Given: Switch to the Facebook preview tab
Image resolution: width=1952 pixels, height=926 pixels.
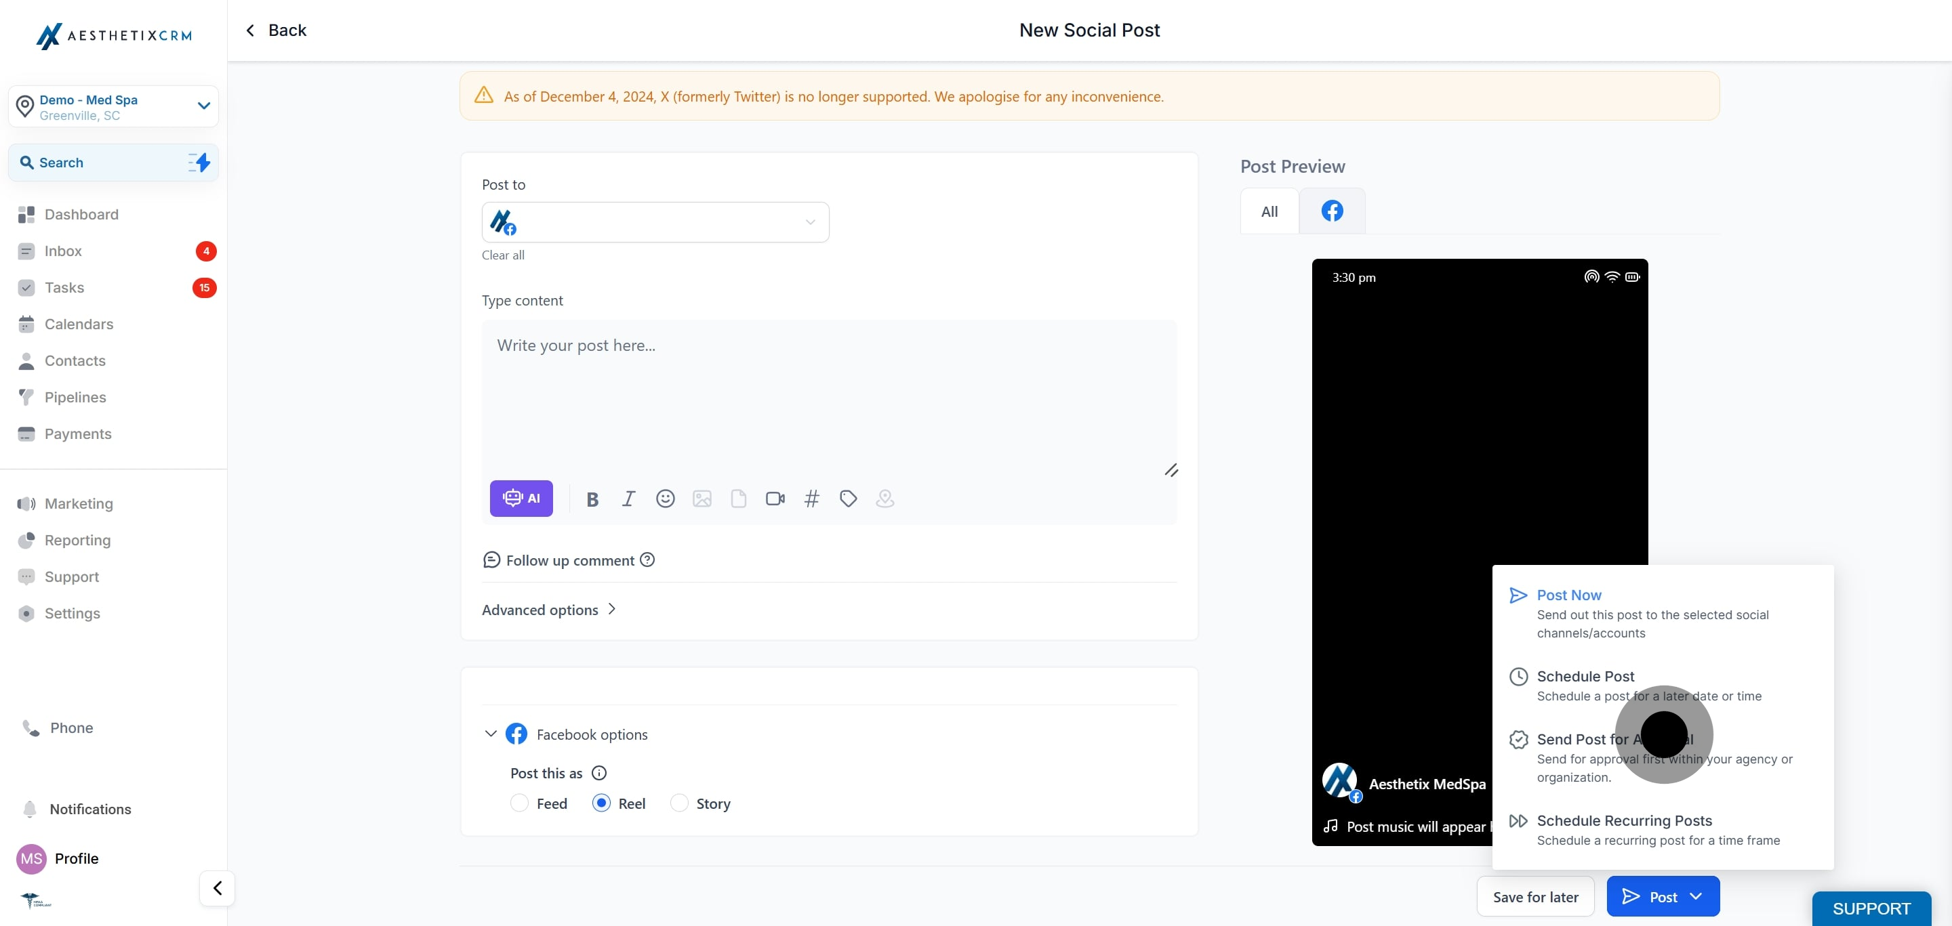Looking at the screenshot, I should click(1331, 211).
